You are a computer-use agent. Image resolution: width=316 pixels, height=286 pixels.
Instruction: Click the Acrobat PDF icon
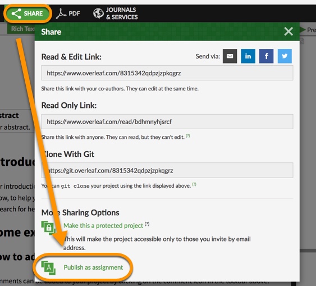coord(61,13)
